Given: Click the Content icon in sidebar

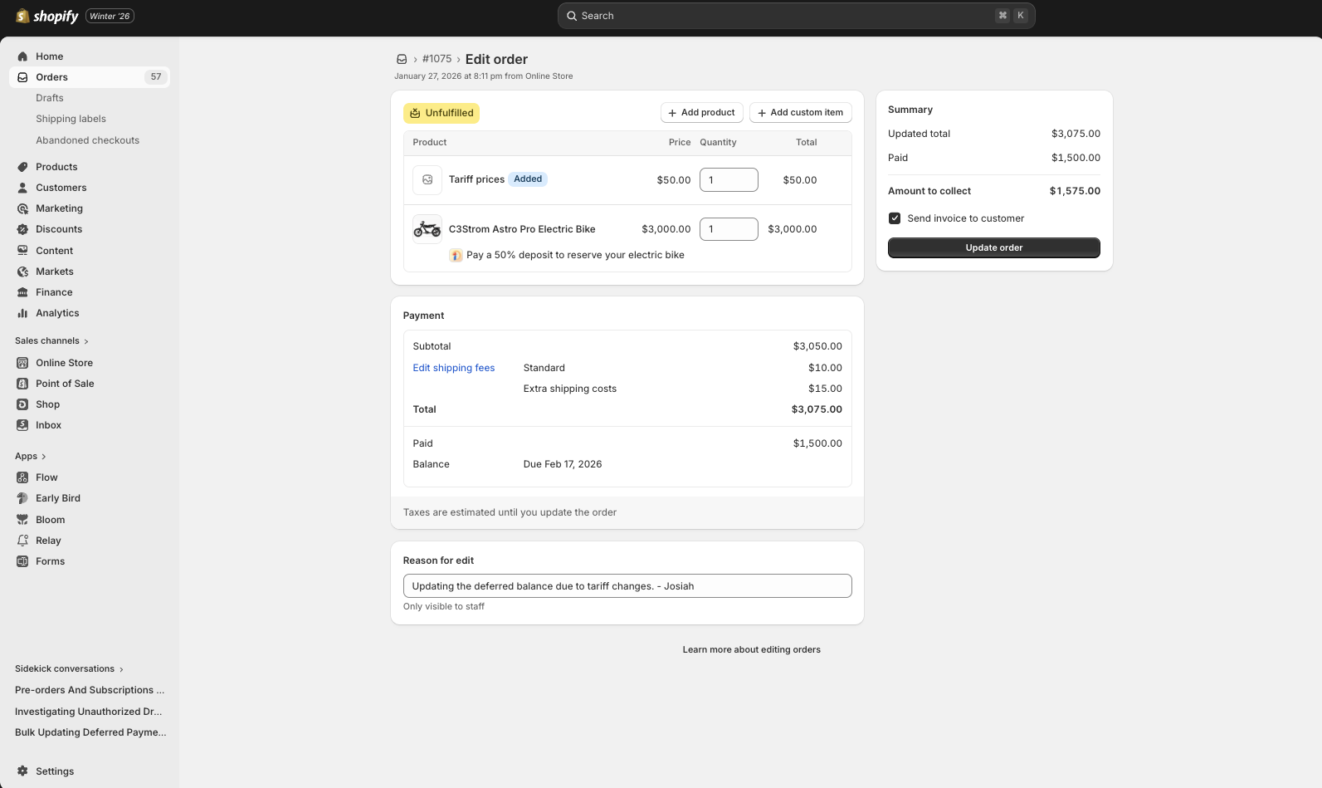Looking at the screenshot, I should (x=22, y=251).
